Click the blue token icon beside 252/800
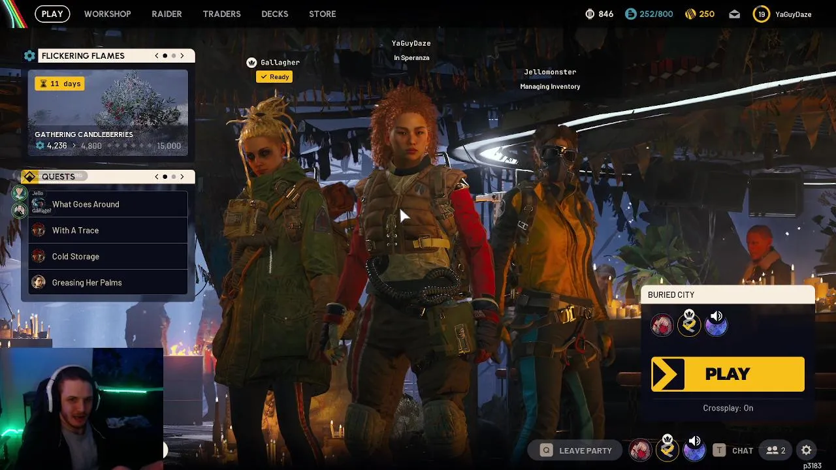 click(630, 14)
